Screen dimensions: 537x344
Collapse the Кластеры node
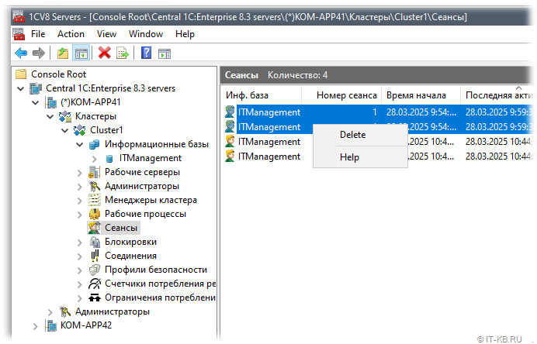pos(50,117)
